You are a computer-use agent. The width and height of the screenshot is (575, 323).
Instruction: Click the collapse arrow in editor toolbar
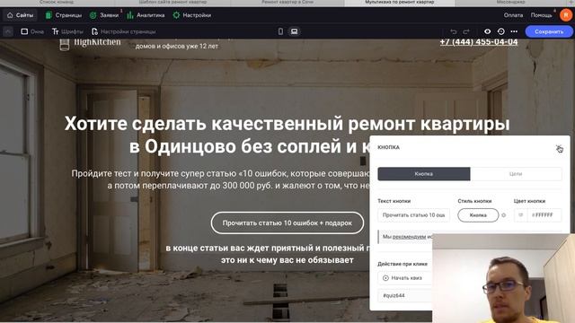(x=8, y=31)
